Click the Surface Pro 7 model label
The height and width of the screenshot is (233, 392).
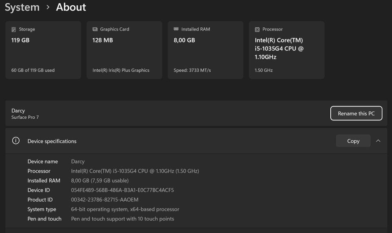click(x=25, y=118)
